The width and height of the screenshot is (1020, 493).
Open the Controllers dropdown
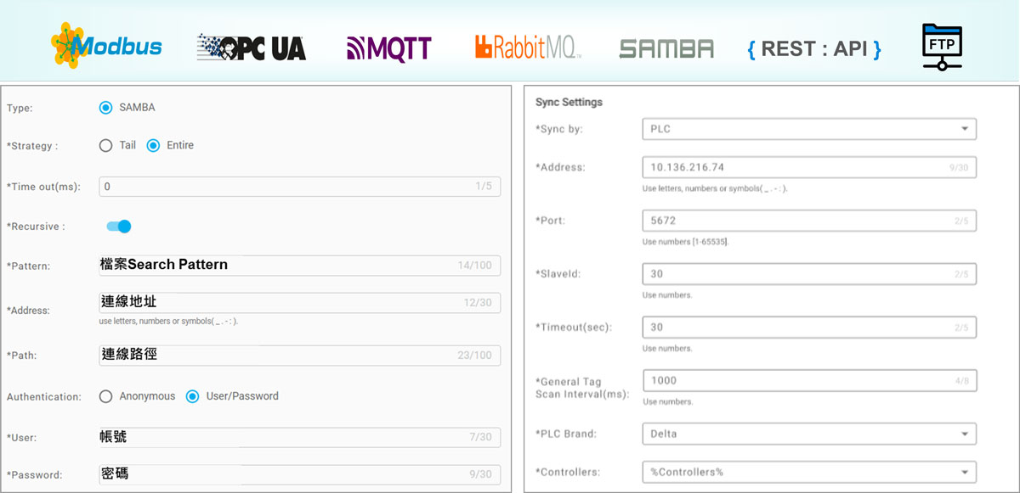[808, 472]
